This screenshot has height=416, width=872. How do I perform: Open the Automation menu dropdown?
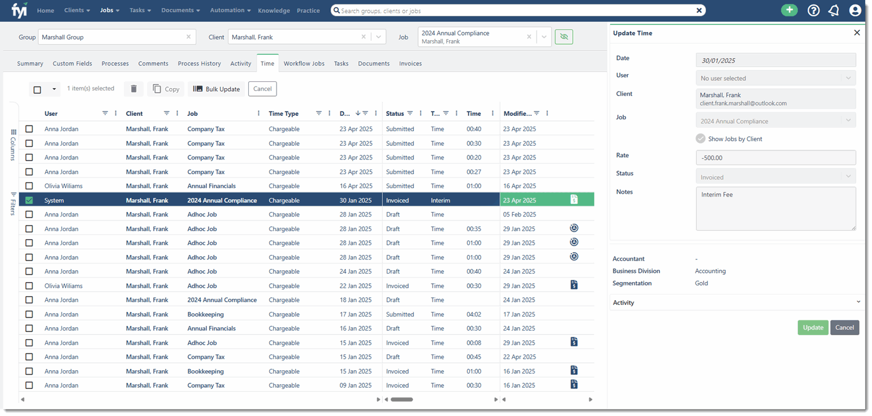231,10
